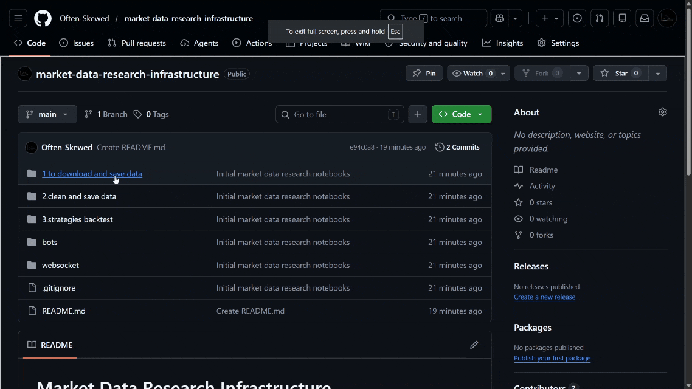Image resolution: width=692 pixels, height=389 pixels.
Task: Open folder 2.clean and save data
Action: [79, 196]
